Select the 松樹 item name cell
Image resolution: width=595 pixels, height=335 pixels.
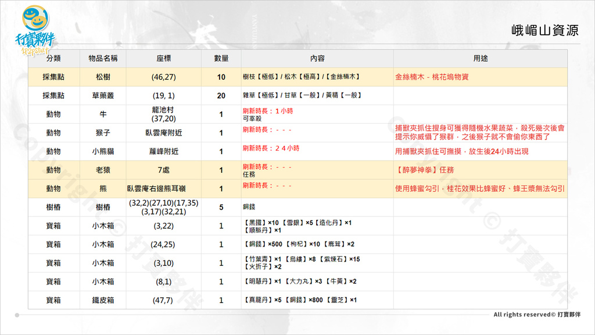103,77
